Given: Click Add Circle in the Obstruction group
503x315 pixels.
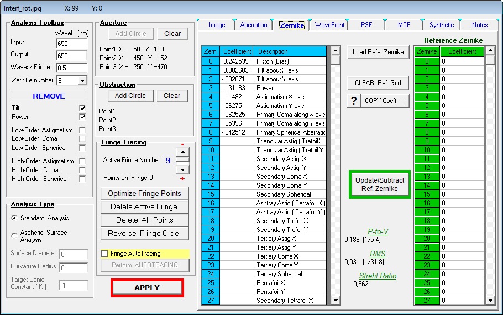Looking at the screenshot, I should [x=130, y=95].
